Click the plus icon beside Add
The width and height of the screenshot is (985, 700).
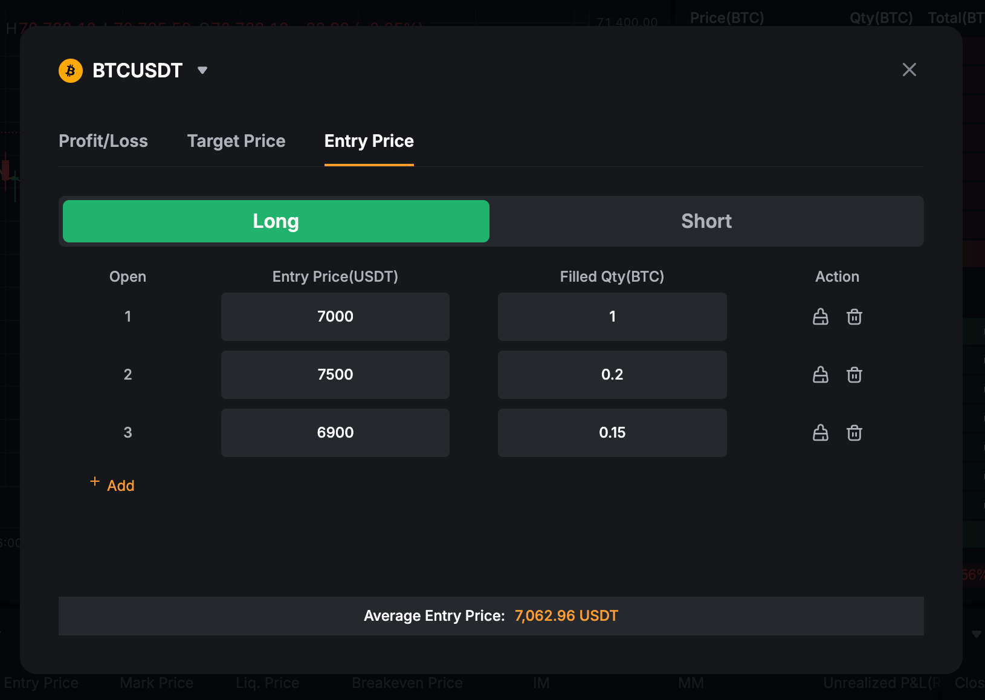click(x=95, y=482)
